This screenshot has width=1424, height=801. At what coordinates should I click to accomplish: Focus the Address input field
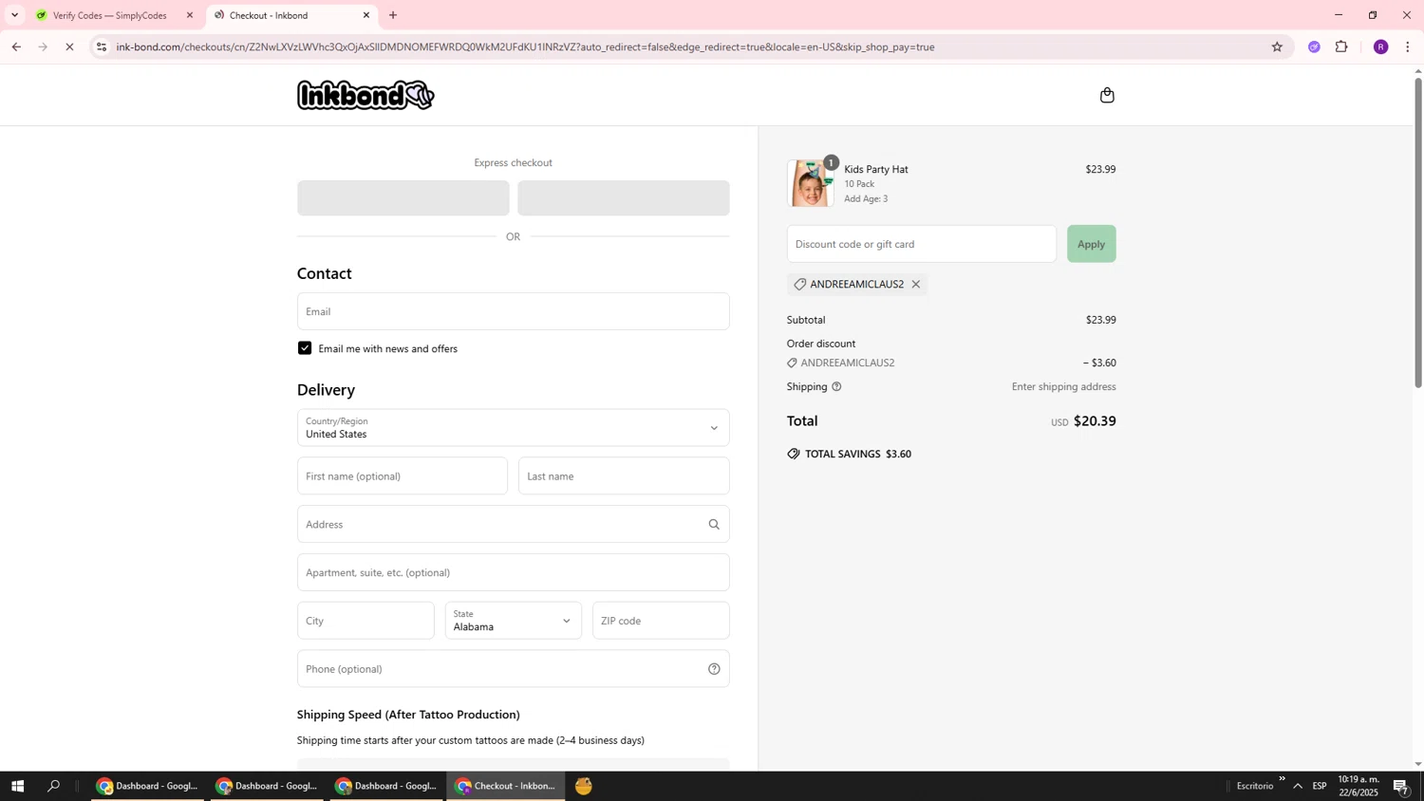point(513,525)
